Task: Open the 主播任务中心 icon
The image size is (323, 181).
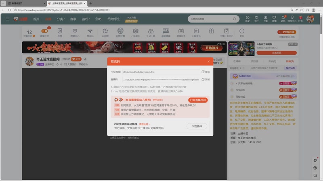Action: click(x=227, y=33)
